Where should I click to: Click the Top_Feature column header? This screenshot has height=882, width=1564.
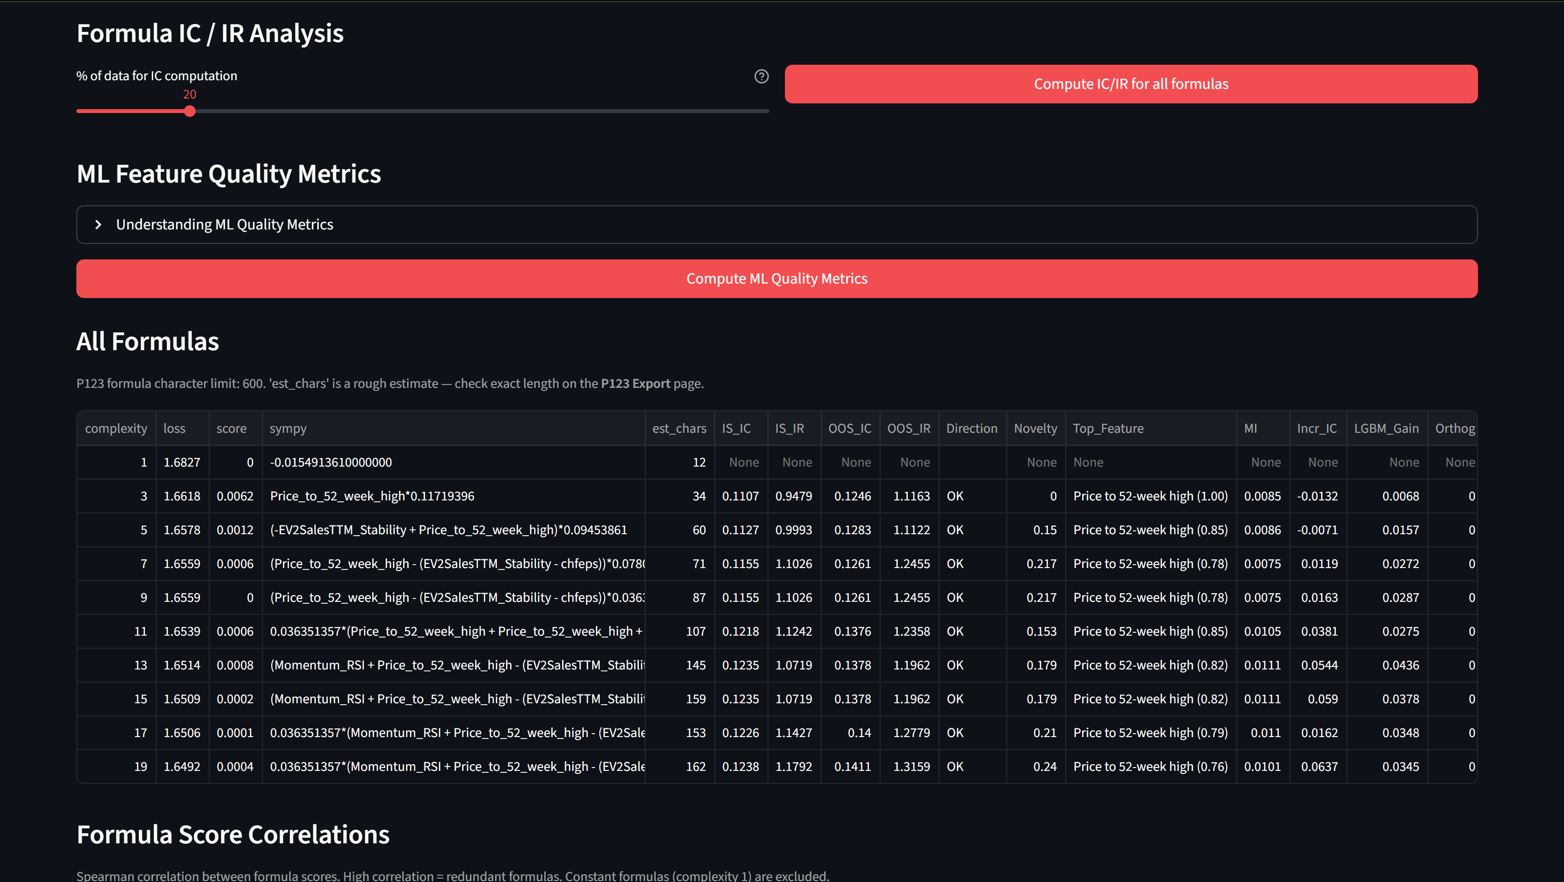click(x=1108, y=428)
